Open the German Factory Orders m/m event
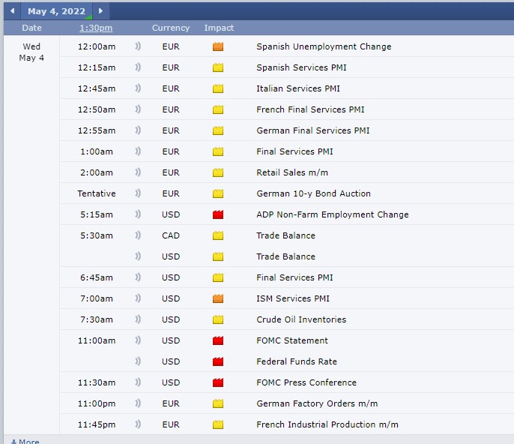 tap(317, 403)
